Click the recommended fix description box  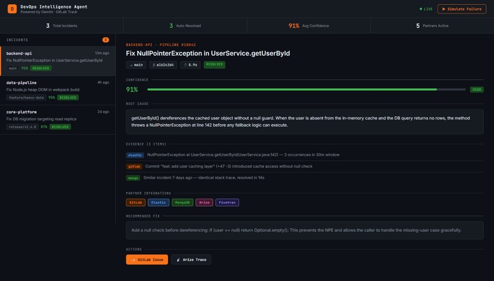[x=305, y=230]
